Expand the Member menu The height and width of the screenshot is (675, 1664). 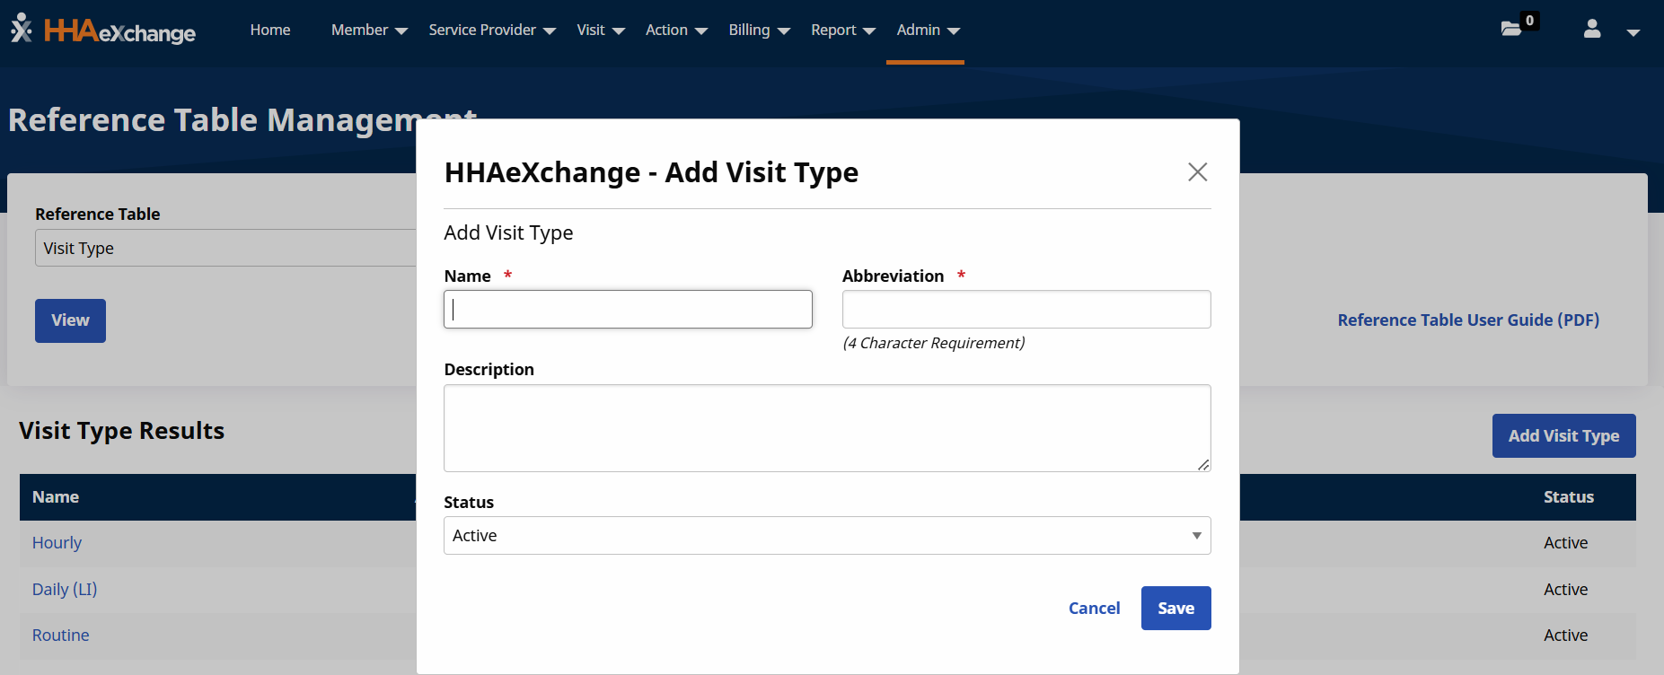[x=369, y=31]
